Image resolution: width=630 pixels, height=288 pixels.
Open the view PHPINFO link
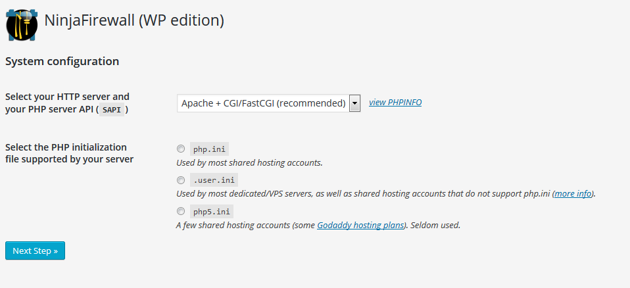395,103
